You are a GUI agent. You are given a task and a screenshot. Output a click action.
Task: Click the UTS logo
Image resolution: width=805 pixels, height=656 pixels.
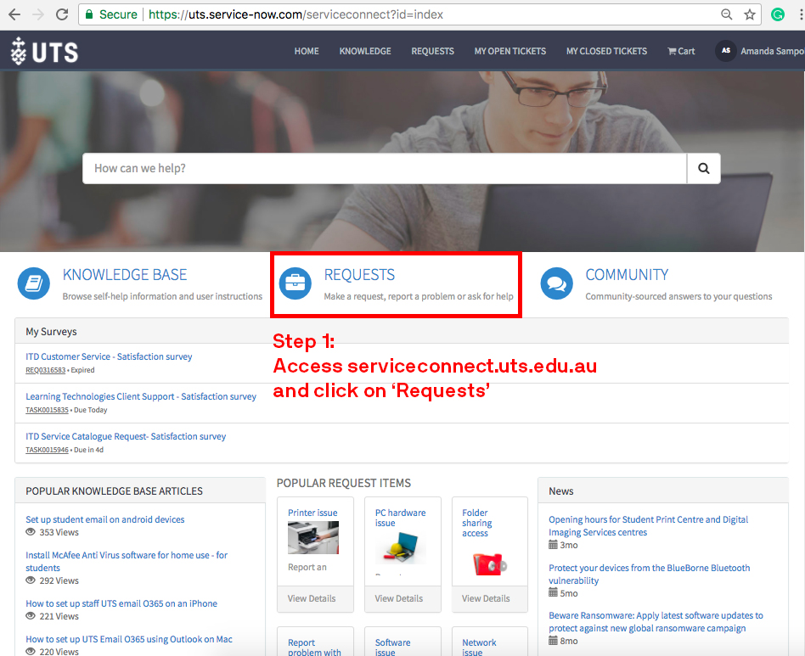[45, 51]
